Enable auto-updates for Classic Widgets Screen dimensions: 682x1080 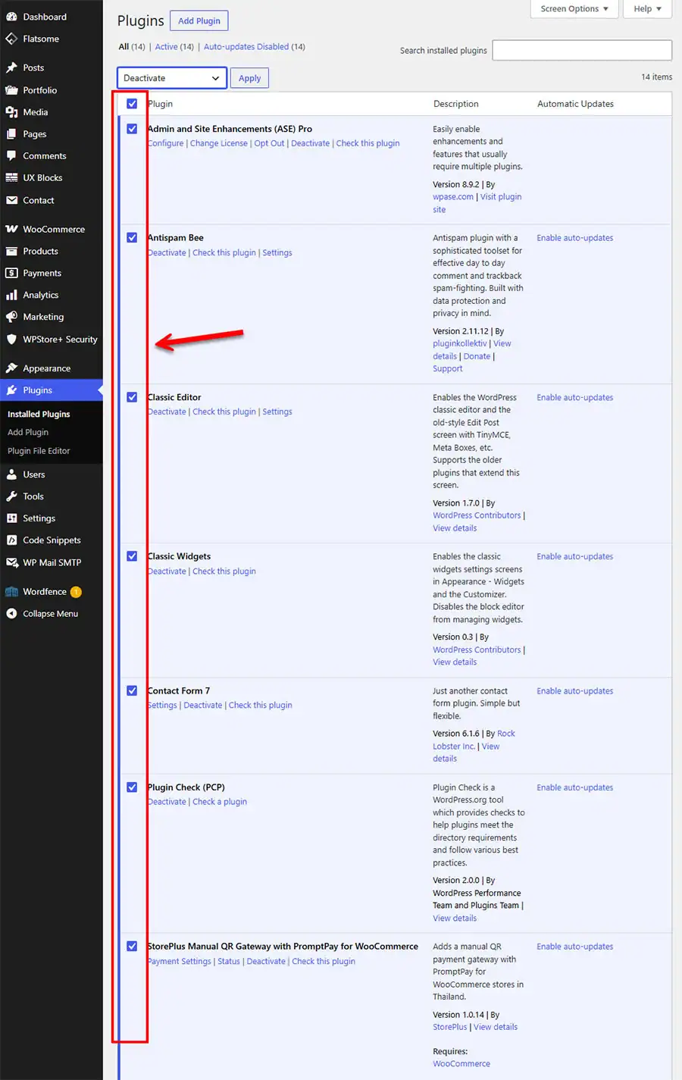[575, 557]
